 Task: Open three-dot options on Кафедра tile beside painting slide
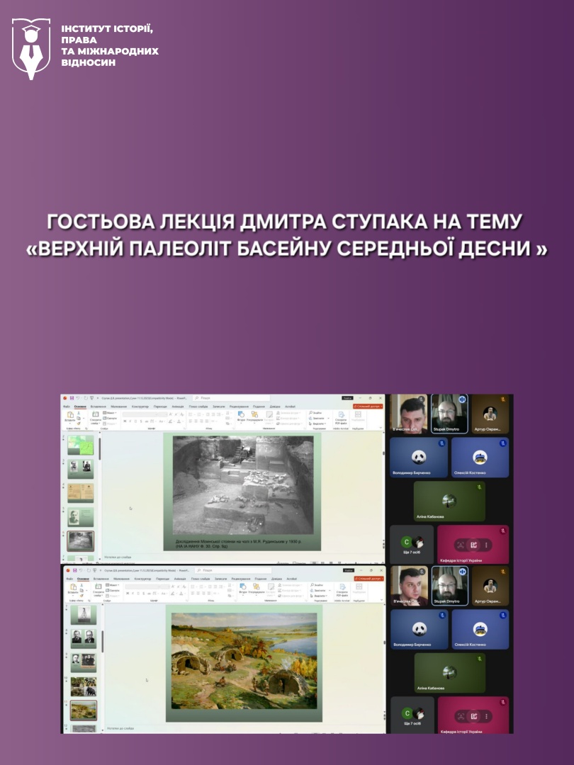click(486, 716)
